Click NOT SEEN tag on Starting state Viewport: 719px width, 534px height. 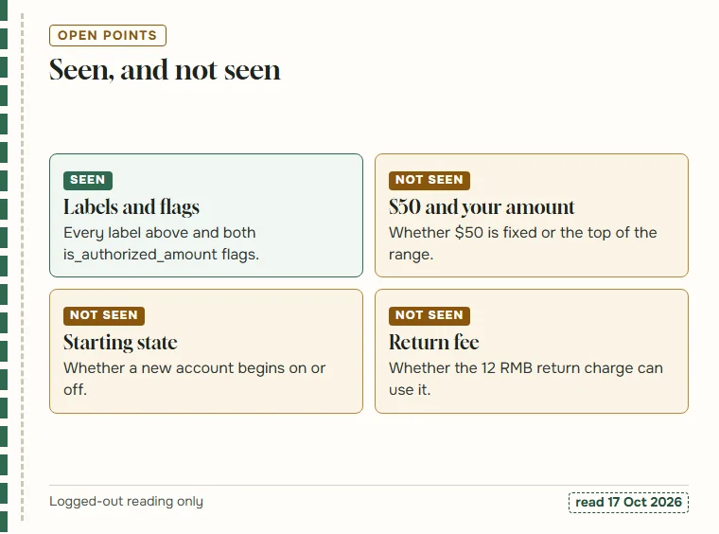(x=104, y=315)
